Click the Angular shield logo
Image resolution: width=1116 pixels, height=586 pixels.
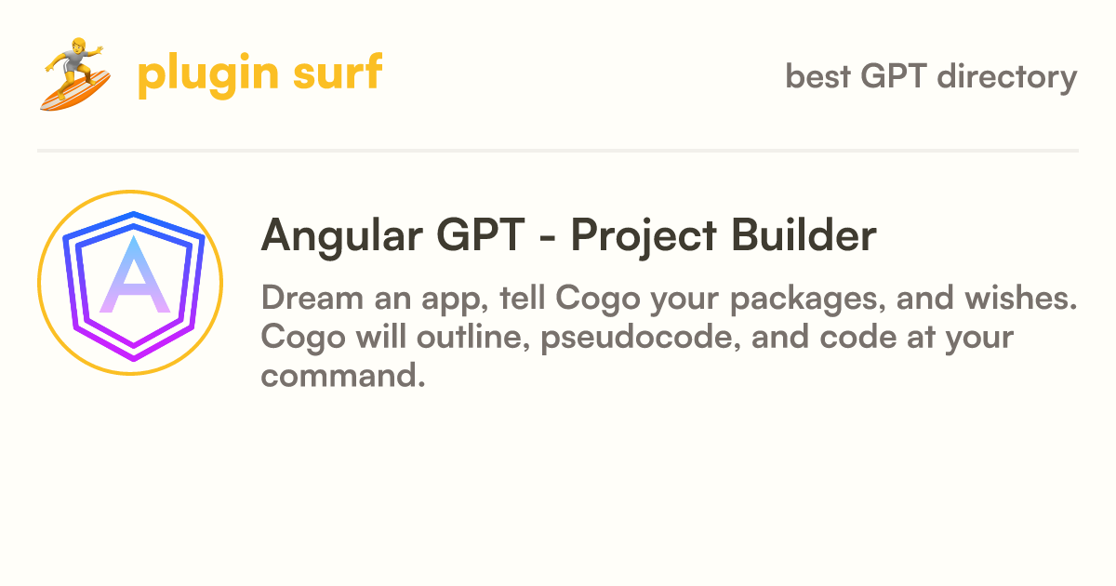131,282
